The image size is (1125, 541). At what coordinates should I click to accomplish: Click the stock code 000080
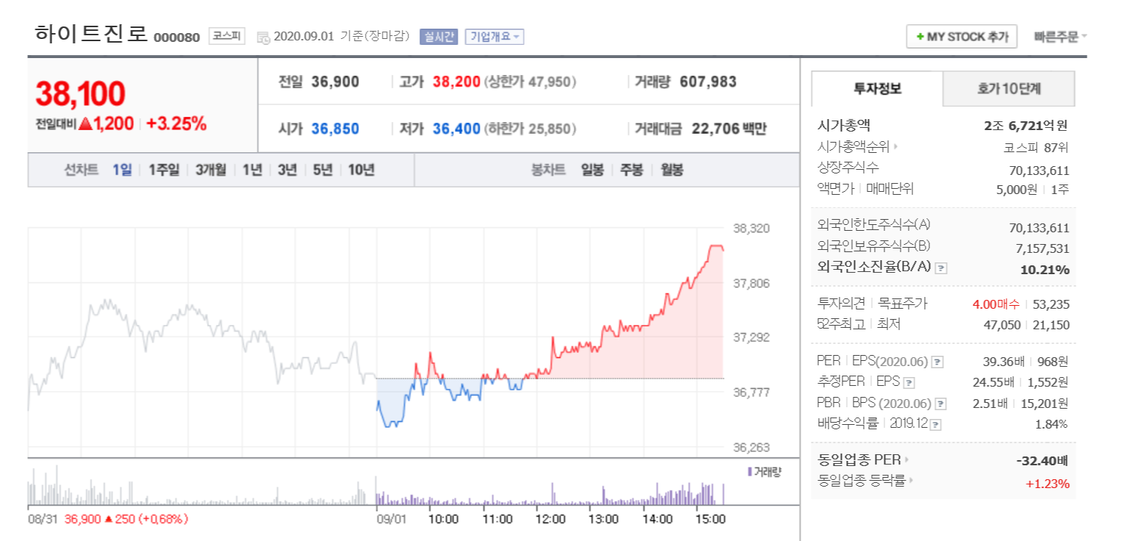pos(177,37)
